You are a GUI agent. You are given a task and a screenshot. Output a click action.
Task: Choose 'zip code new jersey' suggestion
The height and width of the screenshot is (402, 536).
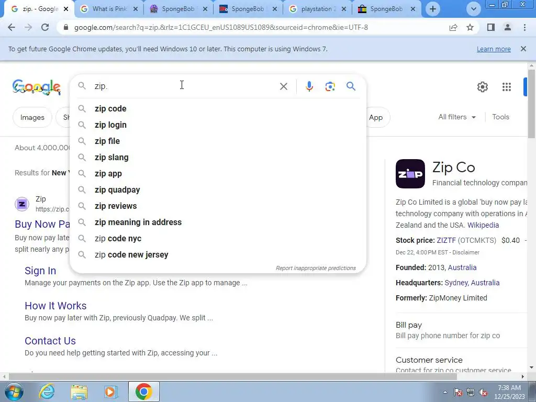click(x=218, y=255)
